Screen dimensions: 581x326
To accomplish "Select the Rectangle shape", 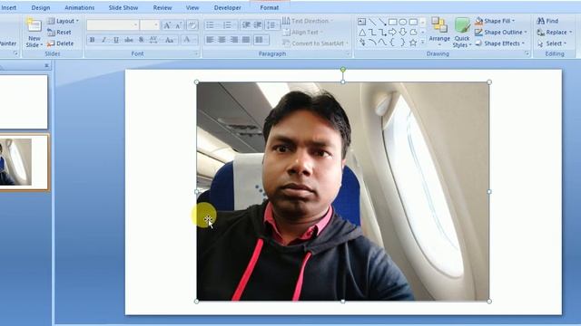I will click(x=392, y=22).
